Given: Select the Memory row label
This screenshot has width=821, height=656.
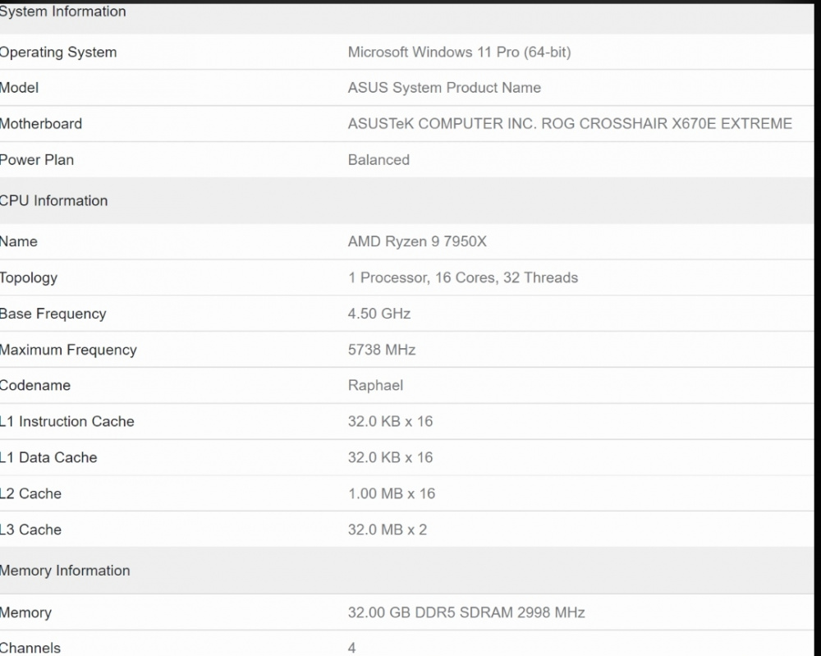Looking at the screenshot, I should click(25, 612).
